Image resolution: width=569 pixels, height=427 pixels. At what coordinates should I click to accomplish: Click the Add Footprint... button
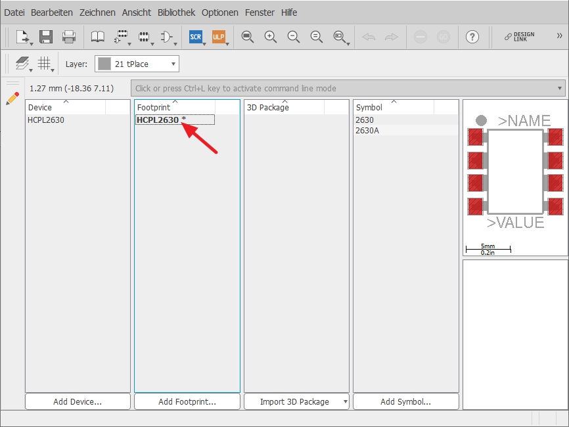[x=187, y=401]
